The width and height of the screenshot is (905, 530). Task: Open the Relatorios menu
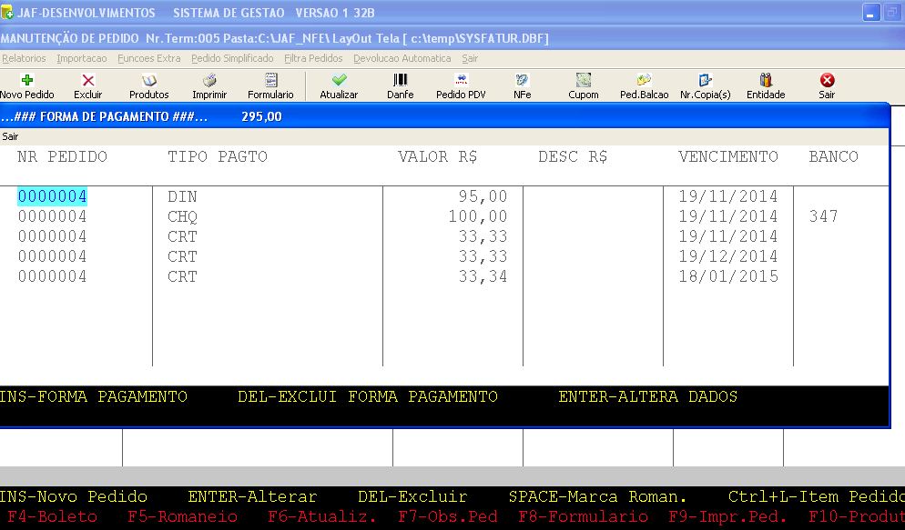(25, 58)
